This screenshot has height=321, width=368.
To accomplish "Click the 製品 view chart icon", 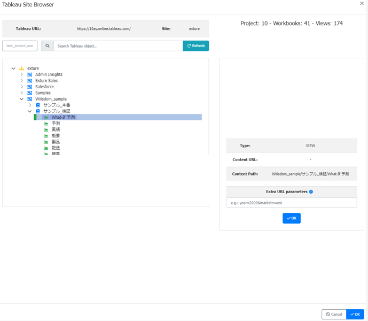I will click(46, 142).
